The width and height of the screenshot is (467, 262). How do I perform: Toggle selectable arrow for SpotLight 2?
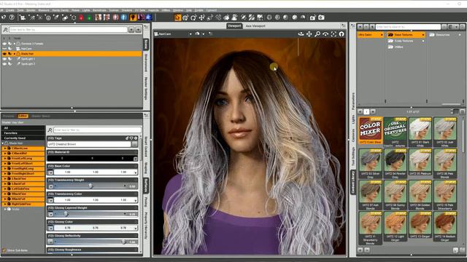coord(9,64)
